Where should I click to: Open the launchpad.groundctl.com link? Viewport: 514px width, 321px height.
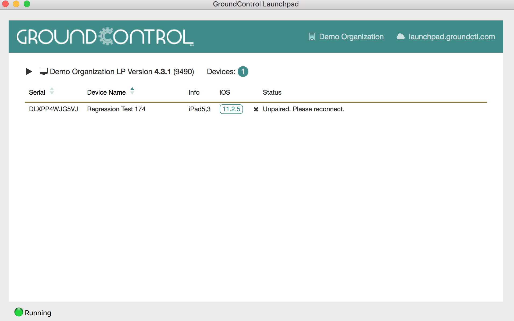(452, 37)
